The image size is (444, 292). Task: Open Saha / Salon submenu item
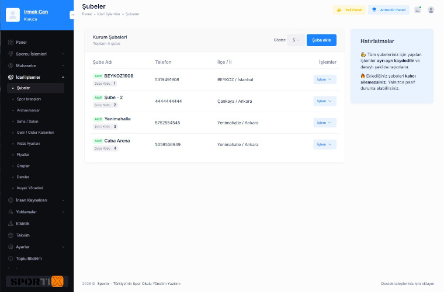tap(27, 121)
